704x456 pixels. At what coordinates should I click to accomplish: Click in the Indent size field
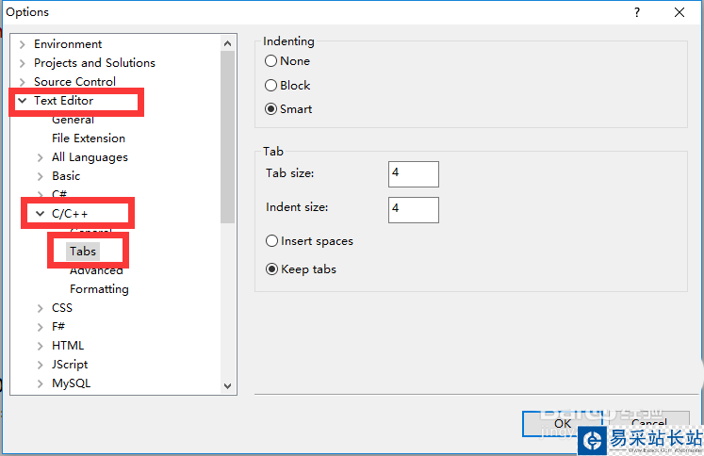point(413,209)
